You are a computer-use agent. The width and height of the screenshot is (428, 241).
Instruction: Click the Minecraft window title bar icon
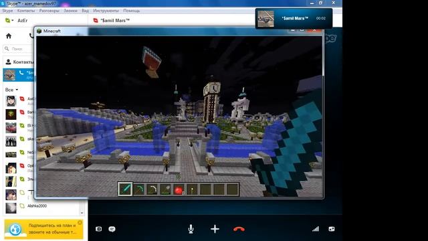pyautogui.click(x=39, y=31)
